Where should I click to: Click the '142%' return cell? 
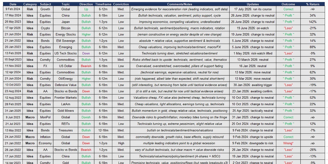(x=313, y=22)
